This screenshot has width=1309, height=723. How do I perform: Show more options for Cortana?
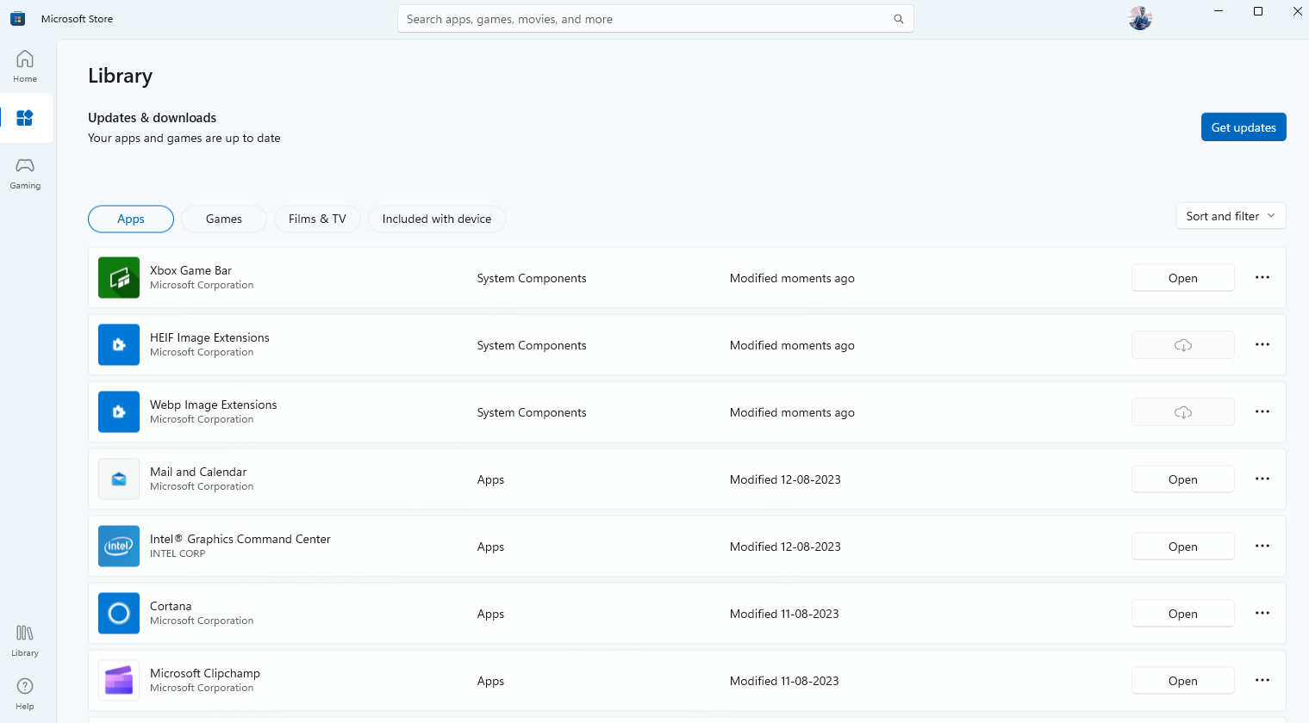(x=1262, y=613)
